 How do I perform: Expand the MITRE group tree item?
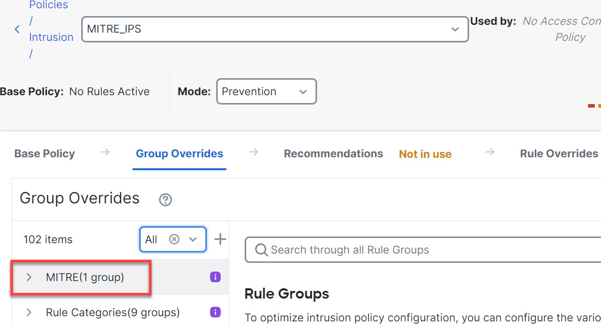(x=29, y=277)
